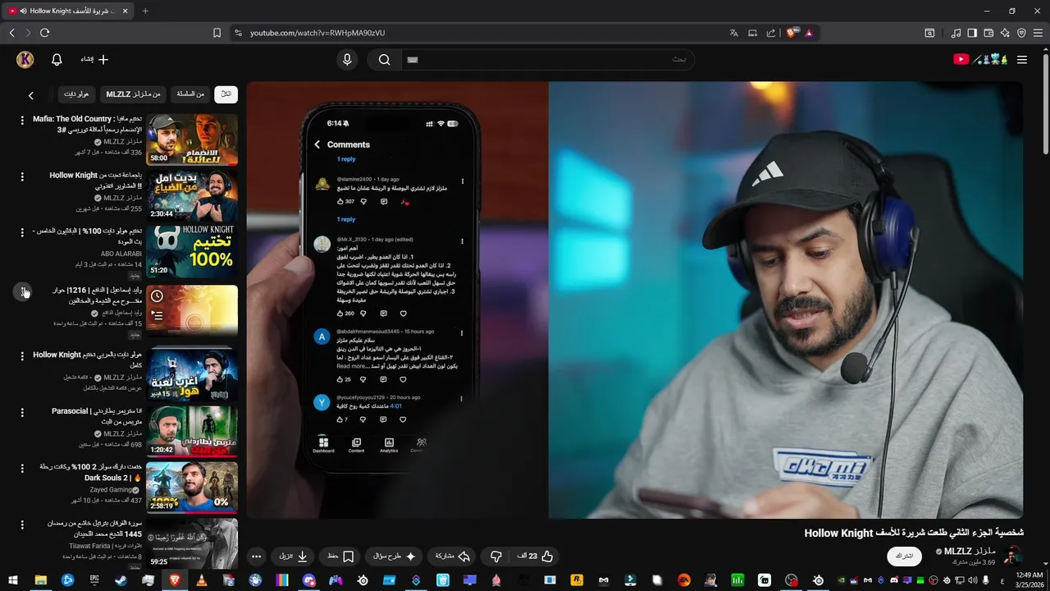Like the video (23 ألف)
Image resolution: width=1050 pixels, height=591 pixels.
coord(536,556)
